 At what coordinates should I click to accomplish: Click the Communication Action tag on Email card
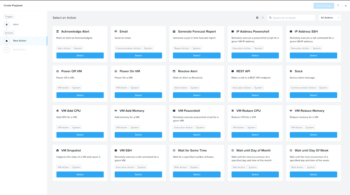128,48
